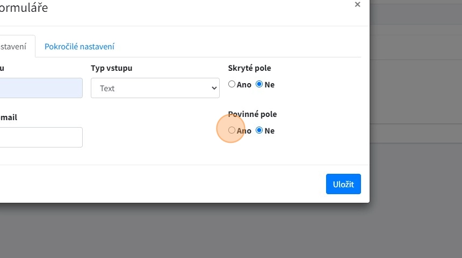Click the white input field under the email label
Image resolution: width=462 pixels, height=258 pixels.
click(40, 137)
